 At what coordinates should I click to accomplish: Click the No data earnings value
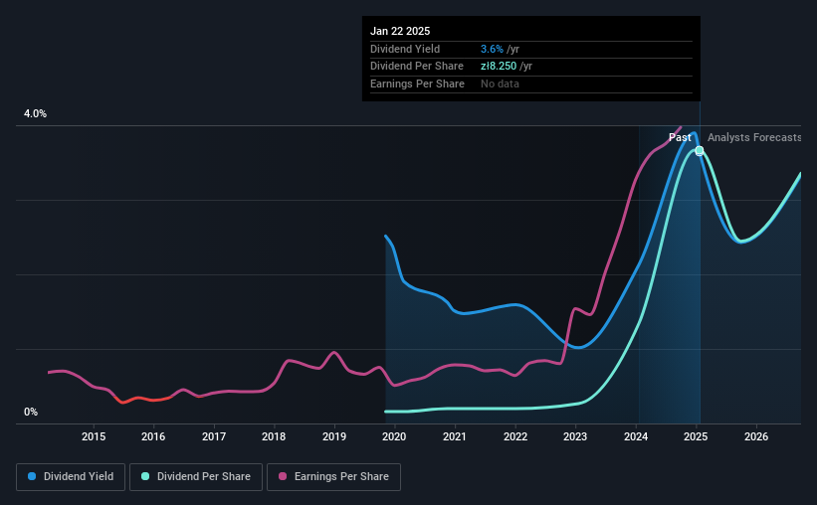[500, 84]
